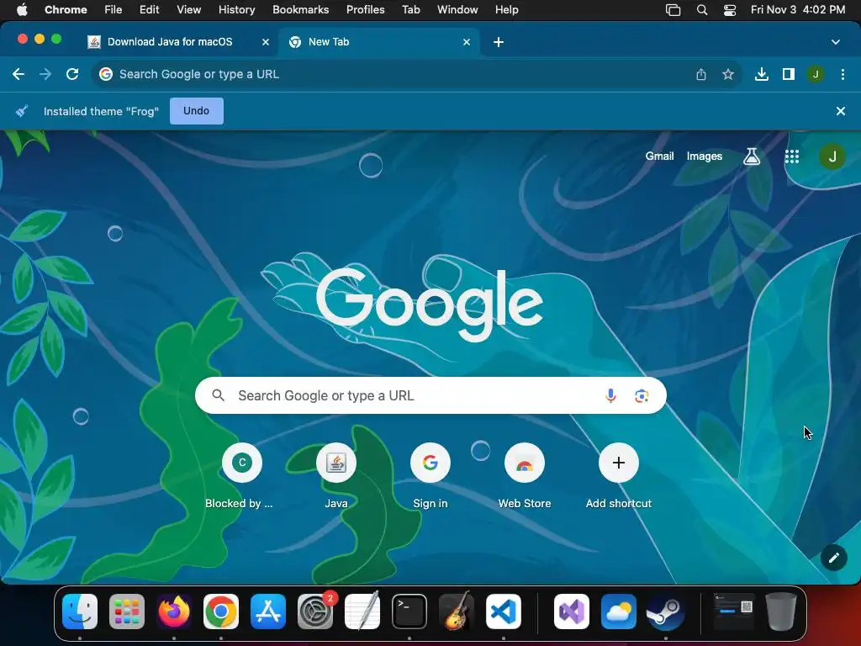Open Spotlight search in menu bar
The height and width of the screenshot is (646, 861).
[x=702, y=10]
